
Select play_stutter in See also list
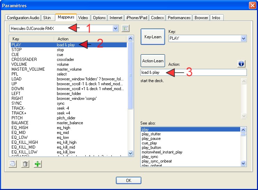pos(151,134)
